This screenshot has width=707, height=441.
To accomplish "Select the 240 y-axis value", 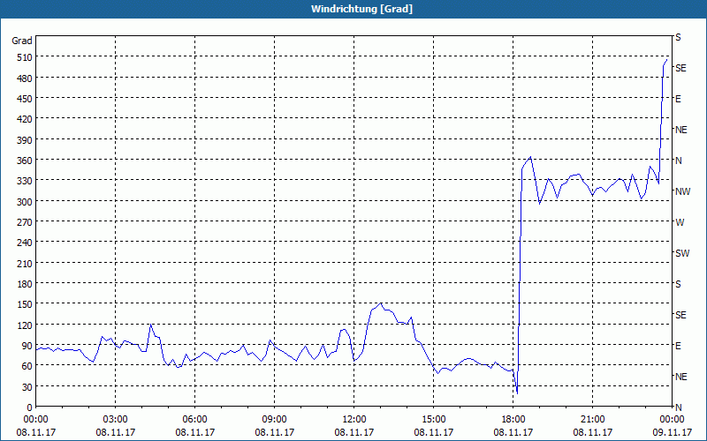I will coord(25,243).
